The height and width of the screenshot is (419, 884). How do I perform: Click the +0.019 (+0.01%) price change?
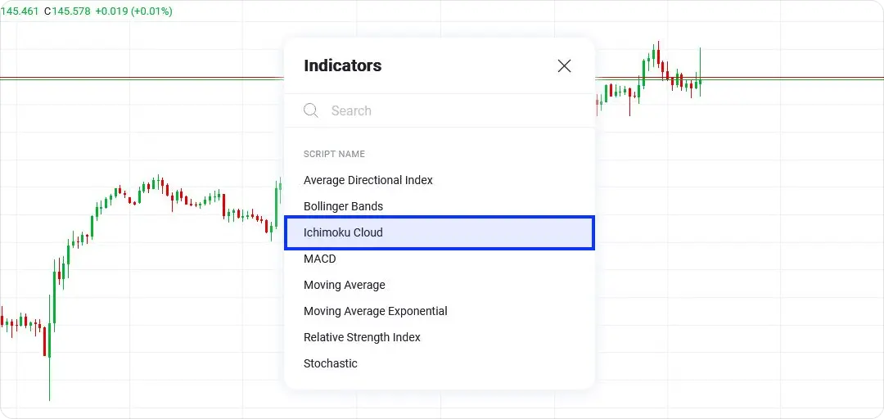coord(133,11)
